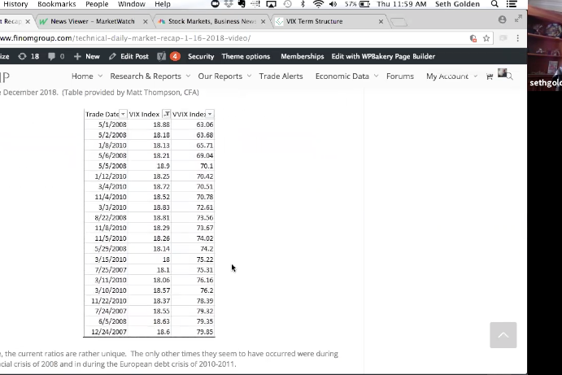Open the Trade Alerts navigation link
This screenshot has width=562, height=375.
281,76
